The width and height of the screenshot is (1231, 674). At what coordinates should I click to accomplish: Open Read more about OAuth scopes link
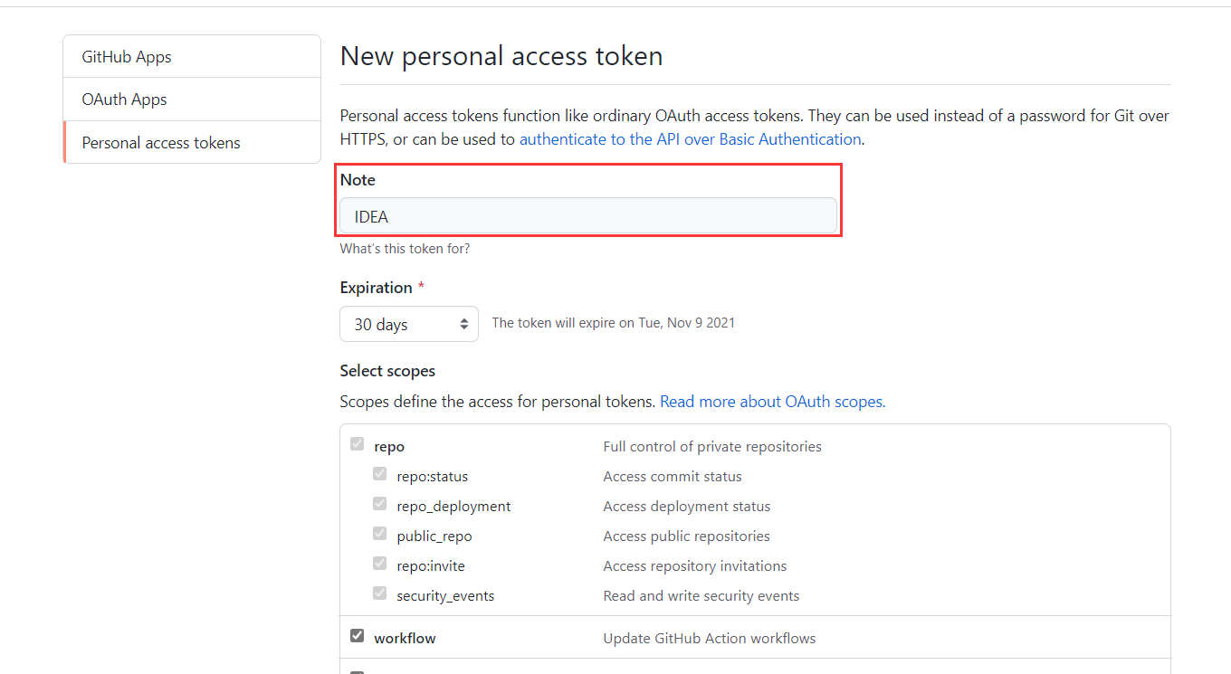(x=772, y=402)
